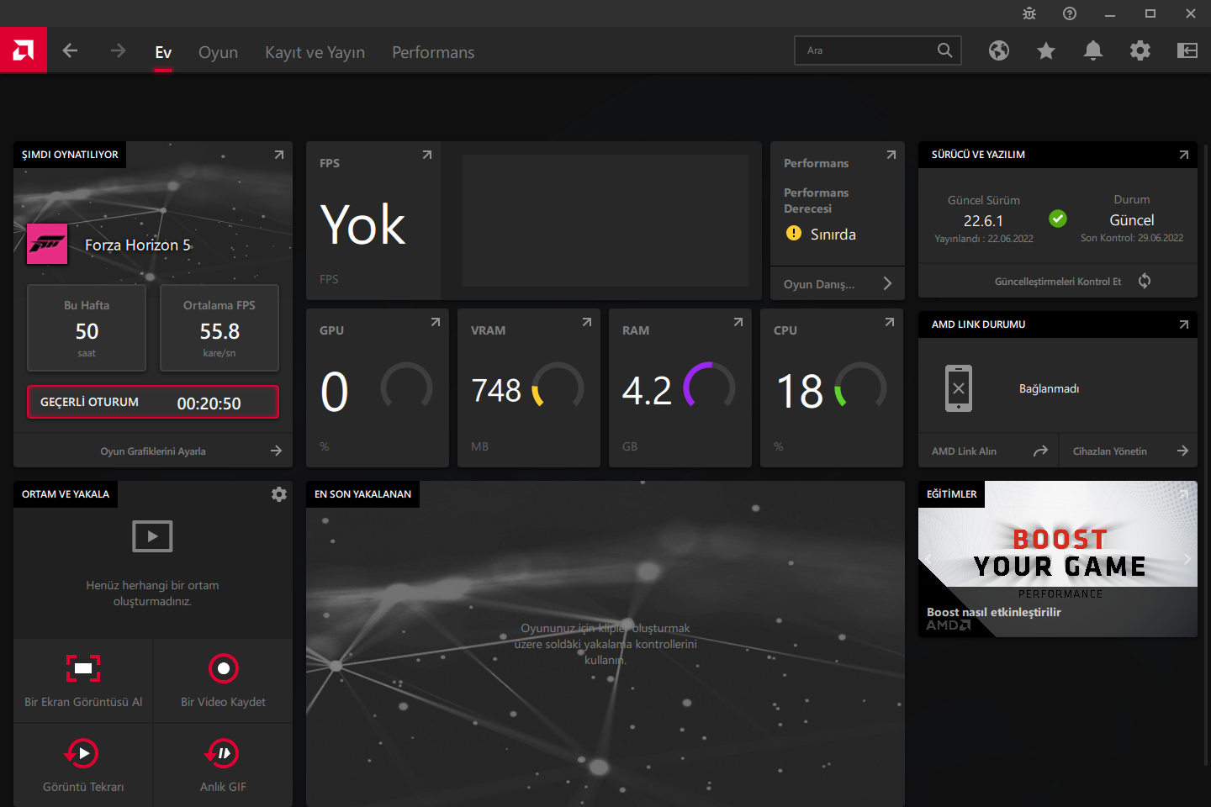
Task: Click the Bağlanmadı status text
Action: pyautogui.click(x=1049, y=388)
